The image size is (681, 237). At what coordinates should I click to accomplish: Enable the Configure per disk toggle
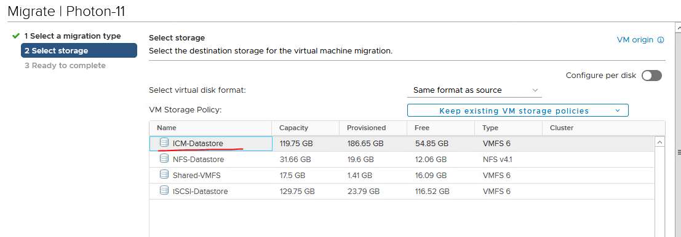(x=651, y=76)
